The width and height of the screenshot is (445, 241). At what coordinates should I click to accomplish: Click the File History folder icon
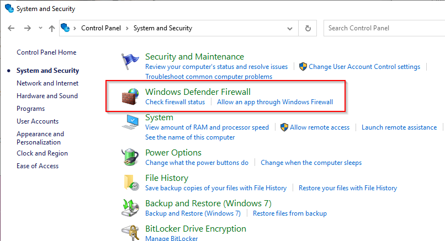coord(130,183)
